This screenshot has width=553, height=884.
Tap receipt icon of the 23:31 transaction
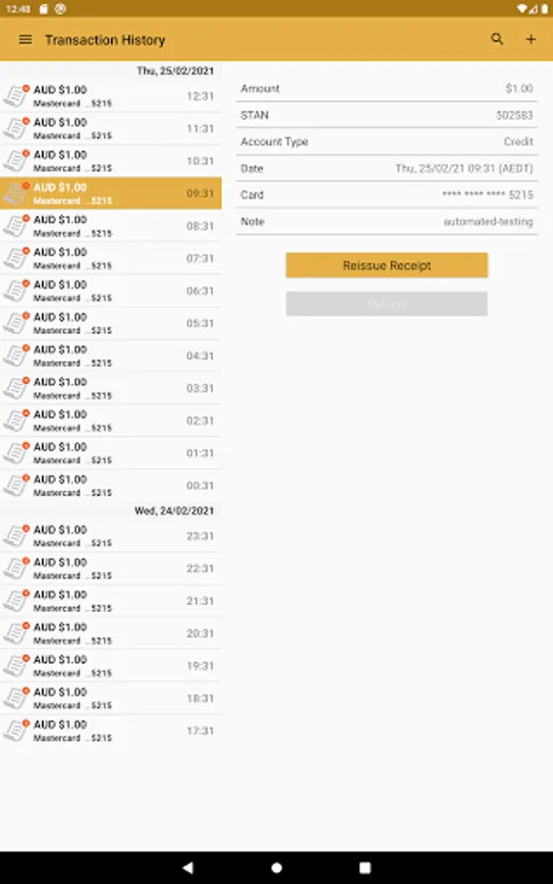[x=16, y=535]
